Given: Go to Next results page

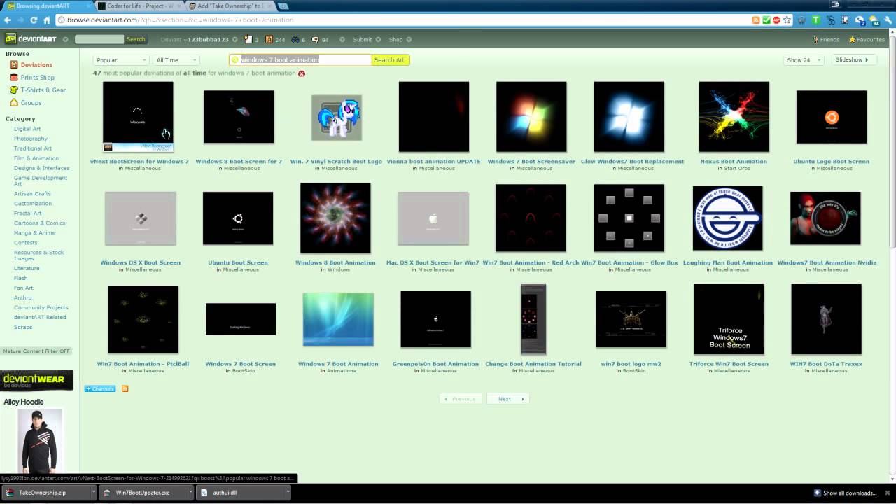Looking at the screenshot, I should (x=508, y=399).
